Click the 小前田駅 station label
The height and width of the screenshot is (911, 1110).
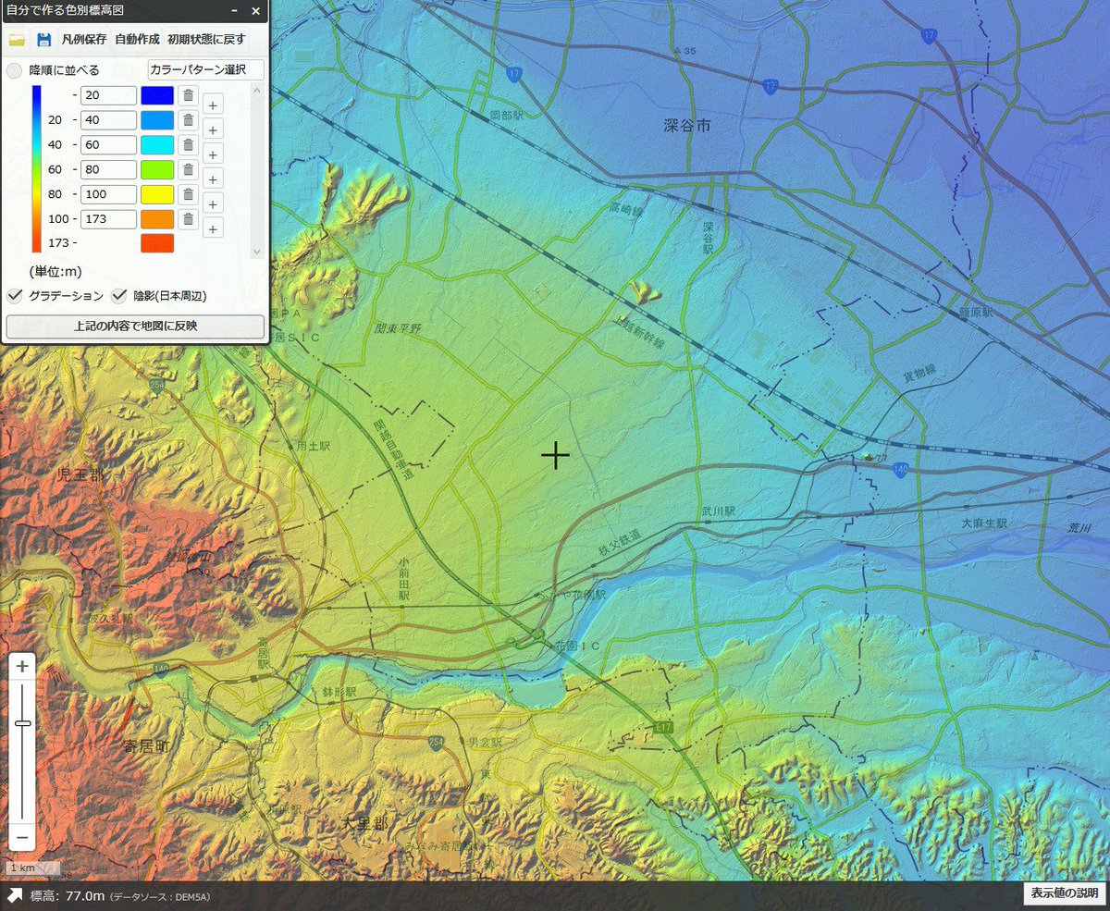(403, 581)
